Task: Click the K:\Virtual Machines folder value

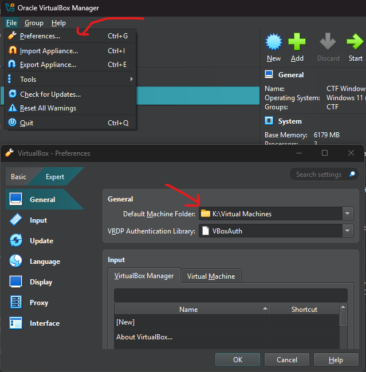Action: tap(242, 214)
